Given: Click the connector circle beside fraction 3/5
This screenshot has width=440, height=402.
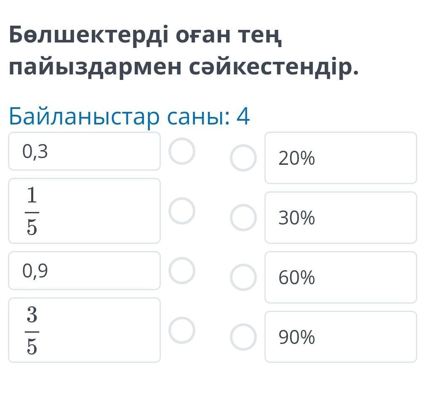Looking at the screenshot, I should tap(182, 330).
